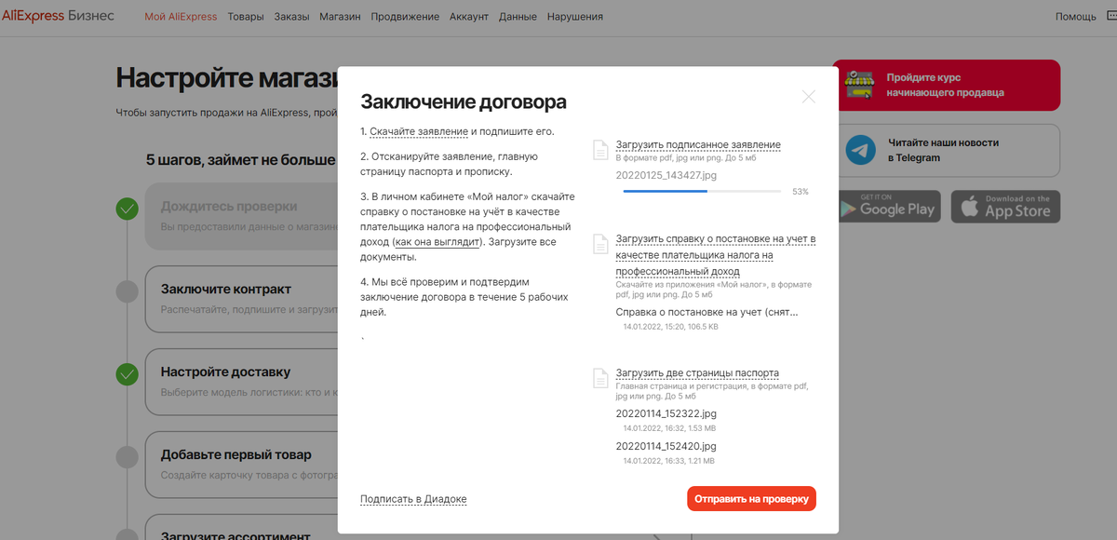Click the App Store badge
This screenshot has width=1117, height=540.
point(1005,206)
